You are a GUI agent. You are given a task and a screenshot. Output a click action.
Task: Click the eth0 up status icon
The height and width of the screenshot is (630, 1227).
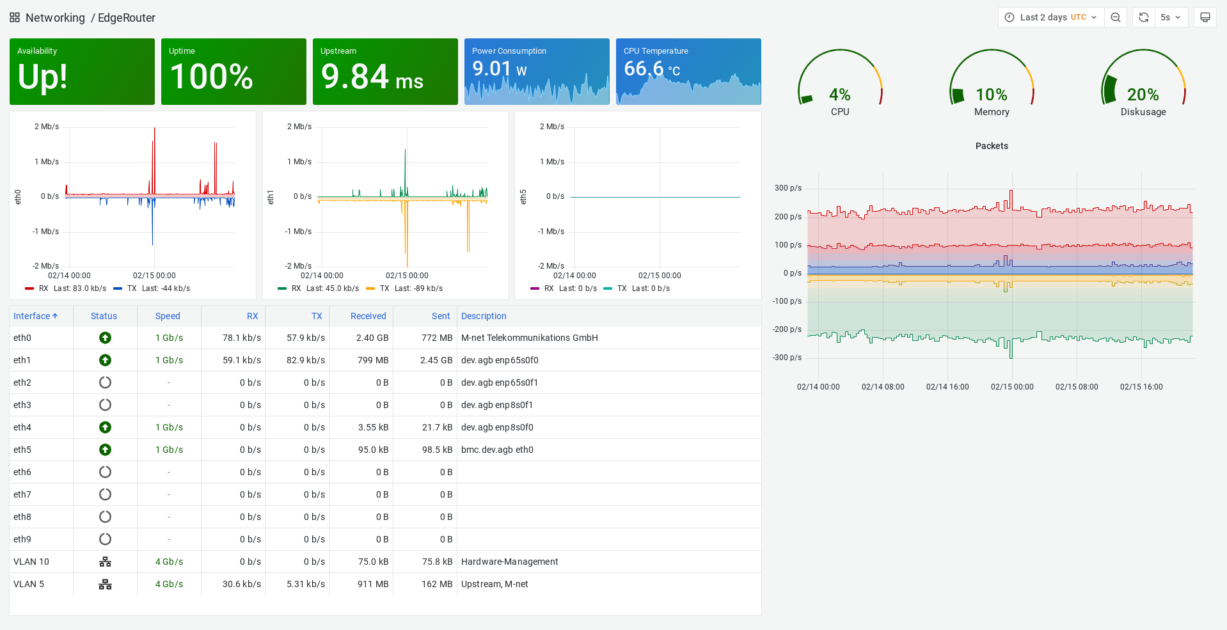click(105, 338)
